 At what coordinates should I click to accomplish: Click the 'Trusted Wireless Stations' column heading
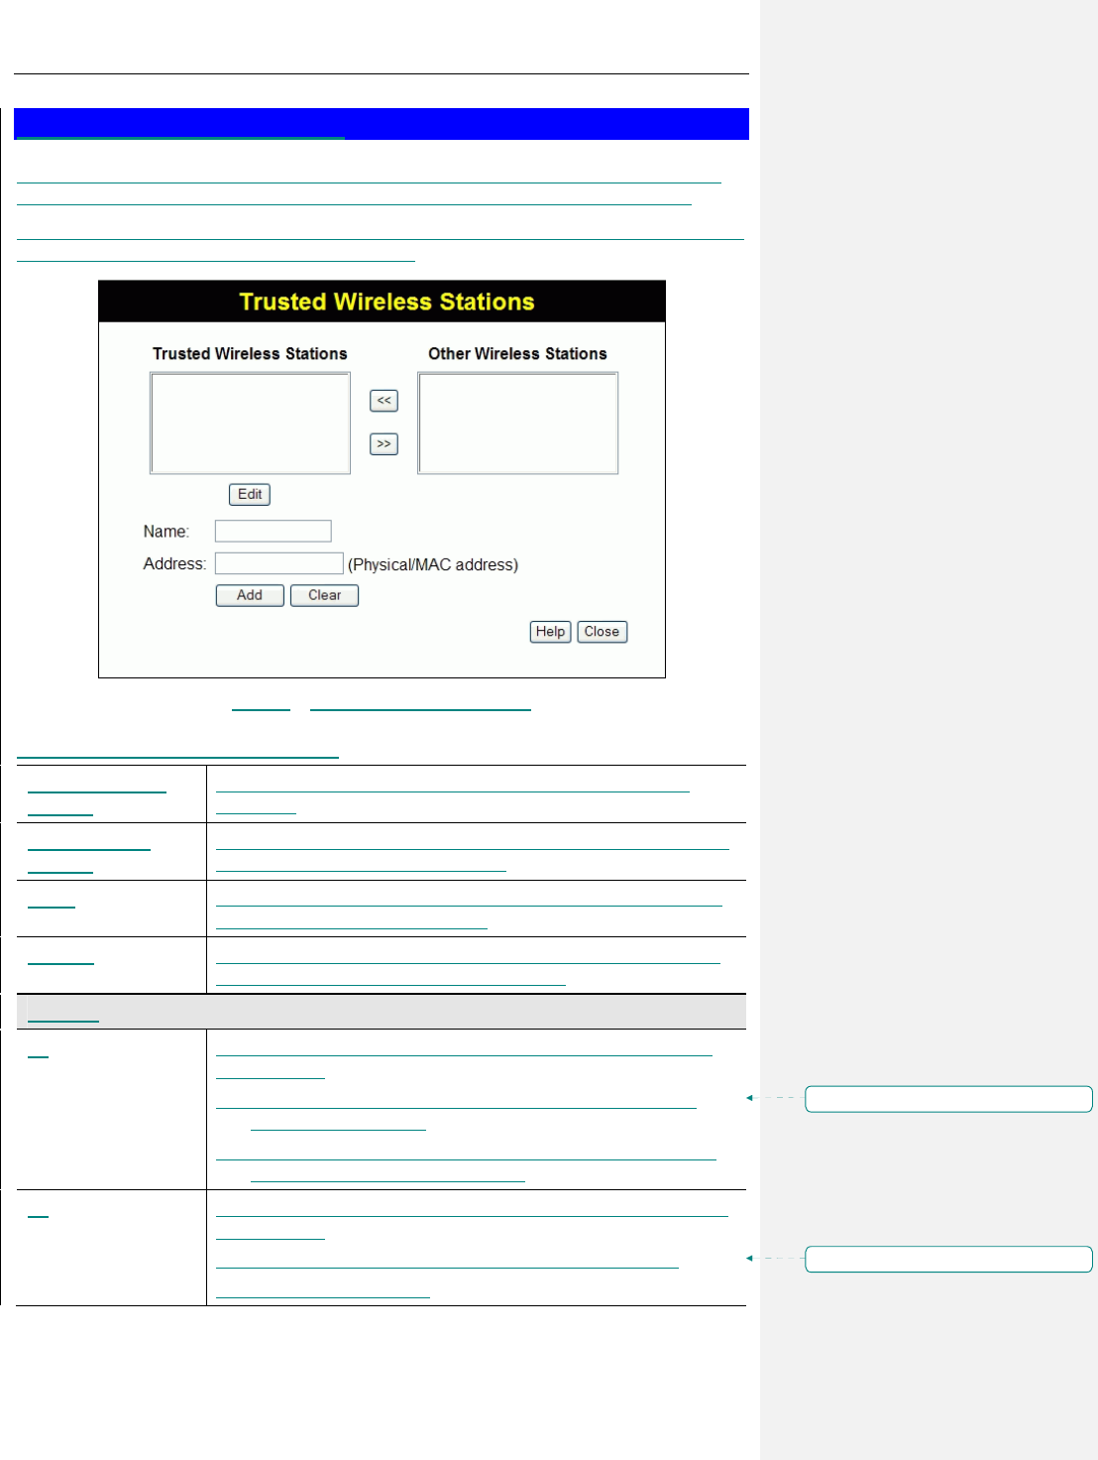(250, 354)
